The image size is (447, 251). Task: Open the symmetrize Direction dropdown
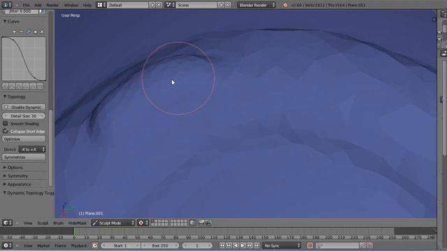coord(32,149)
